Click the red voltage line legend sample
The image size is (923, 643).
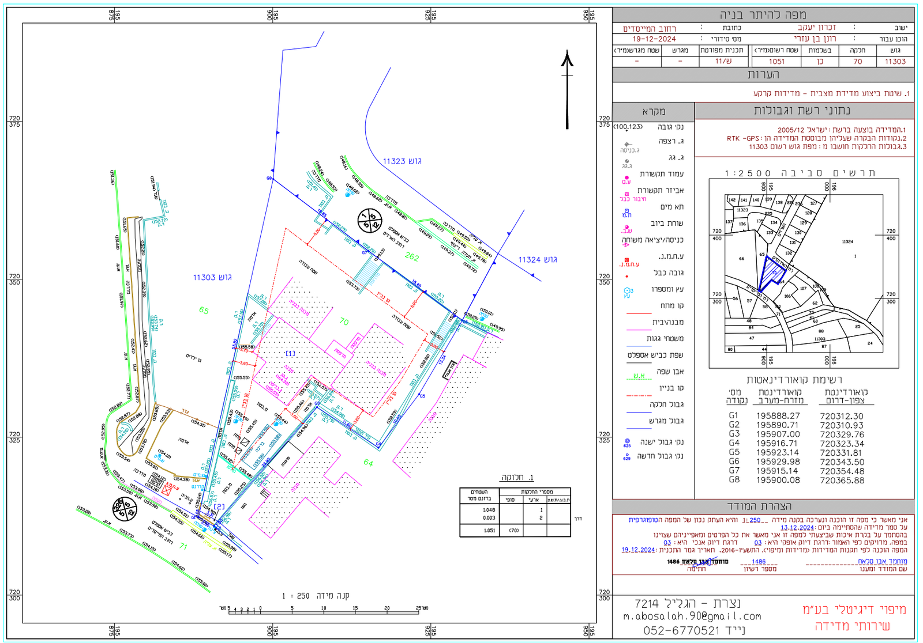point(639,313)
